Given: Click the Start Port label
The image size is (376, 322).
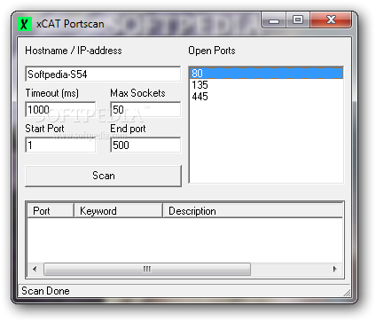Looking at the screenshot, I should click(x=44, y=129).
